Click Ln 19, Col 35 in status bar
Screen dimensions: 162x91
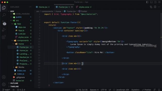pyautogui.click(x=82, y=90)
